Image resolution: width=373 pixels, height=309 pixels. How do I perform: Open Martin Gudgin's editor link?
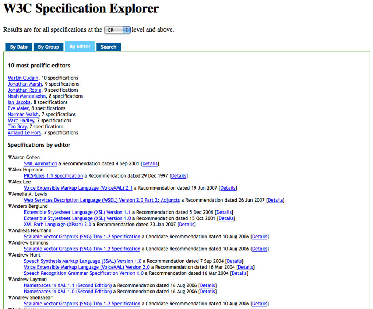(x=23, y=78)
